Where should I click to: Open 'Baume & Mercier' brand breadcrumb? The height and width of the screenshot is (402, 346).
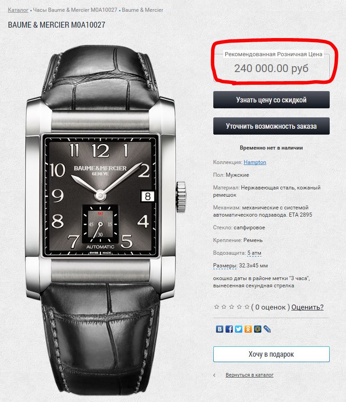click(x=142, y=10)
